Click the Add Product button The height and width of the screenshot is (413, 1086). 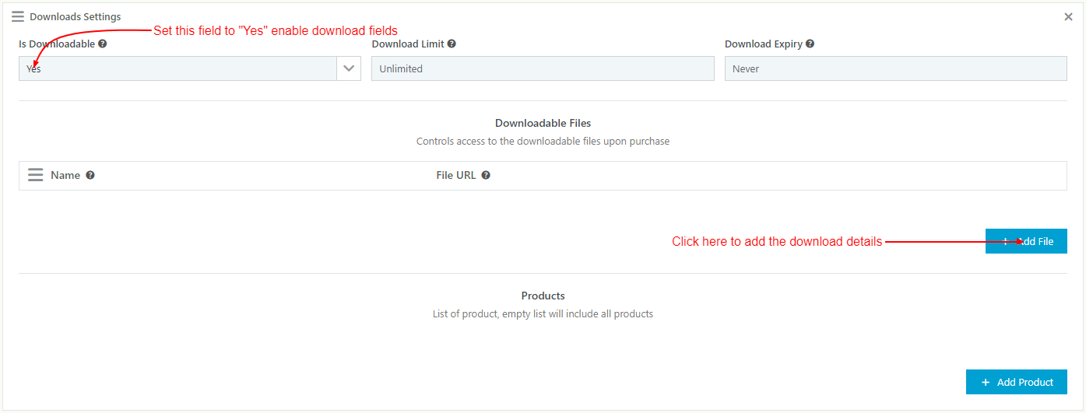point(1017,382)
